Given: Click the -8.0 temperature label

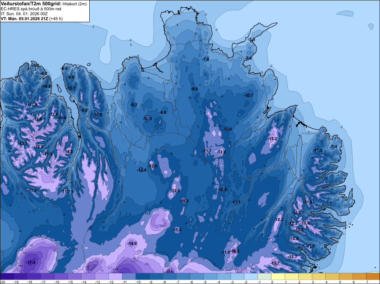Looking at the screenshot, I should 44,73.
